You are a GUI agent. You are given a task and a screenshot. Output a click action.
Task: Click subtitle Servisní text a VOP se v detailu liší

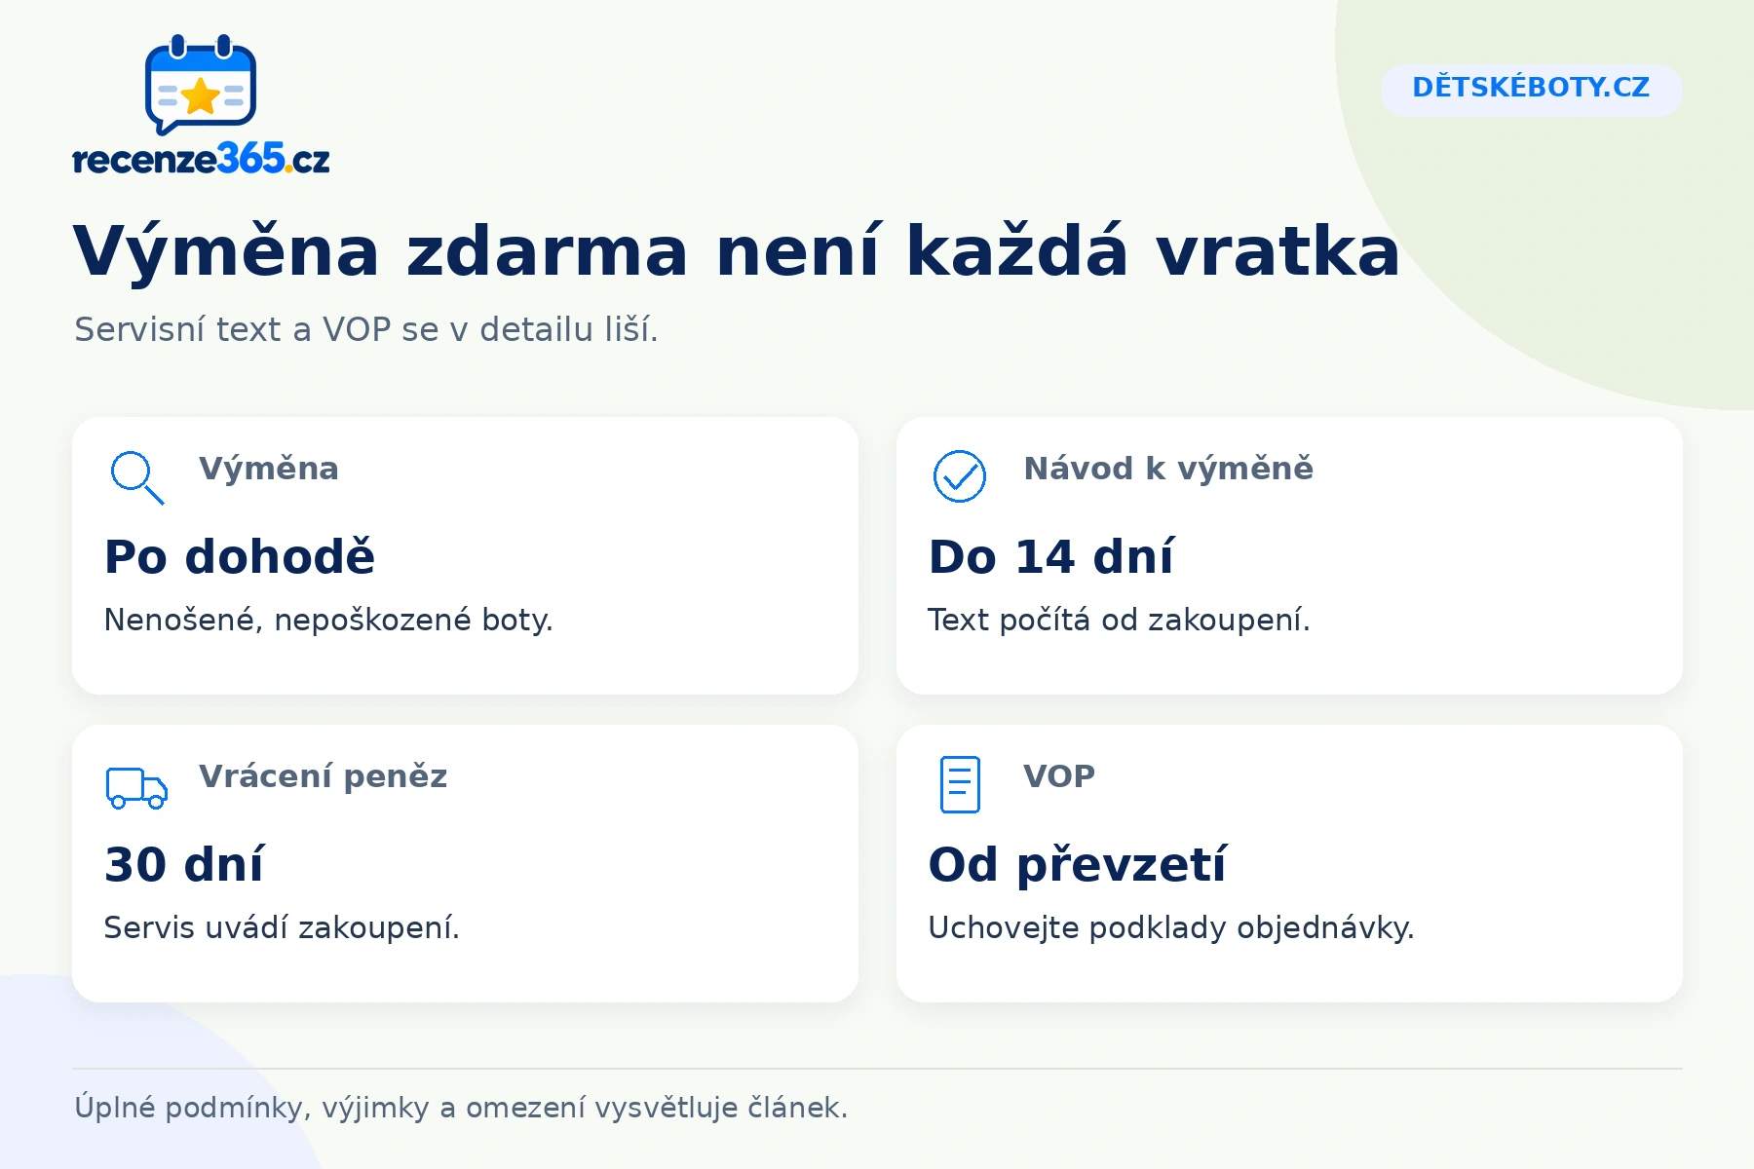point(366,330)
